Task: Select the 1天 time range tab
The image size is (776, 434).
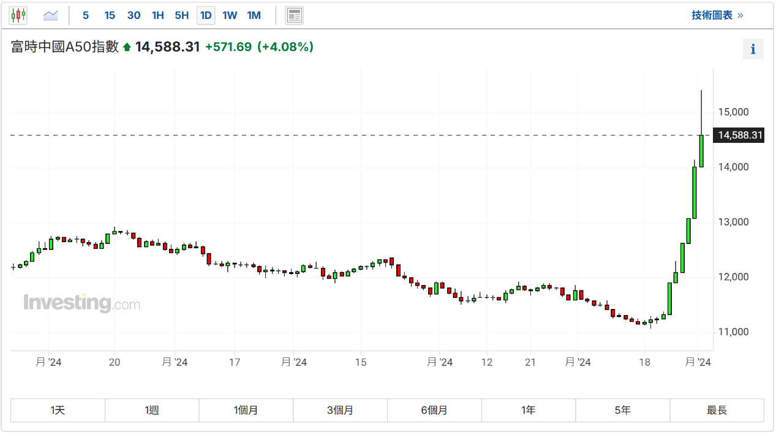Action: tap(58, 410)
